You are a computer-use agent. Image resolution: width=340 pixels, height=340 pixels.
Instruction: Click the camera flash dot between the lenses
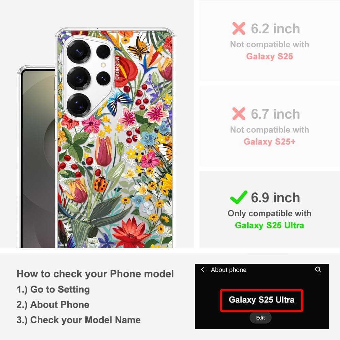click(x=103, y=65)
